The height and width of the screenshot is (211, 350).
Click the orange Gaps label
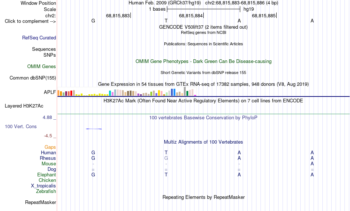[x=50, y=147]
